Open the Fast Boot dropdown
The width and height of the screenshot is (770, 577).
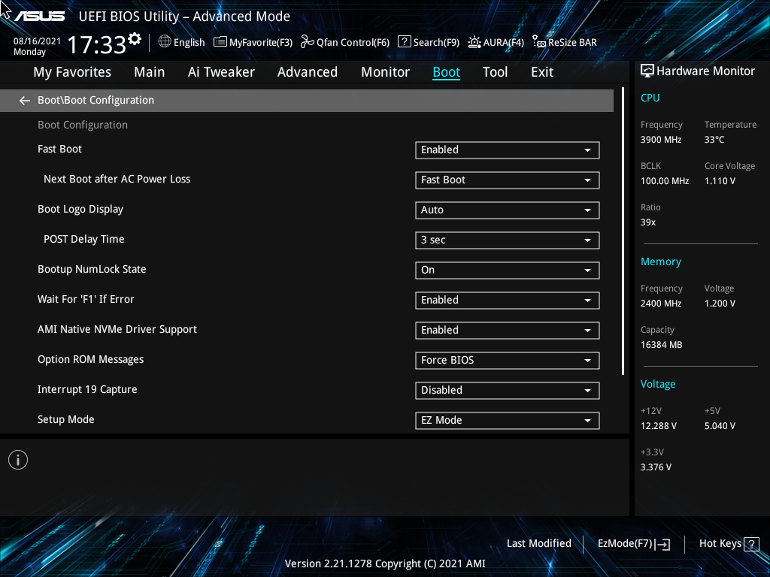click(x=508, y=150)
